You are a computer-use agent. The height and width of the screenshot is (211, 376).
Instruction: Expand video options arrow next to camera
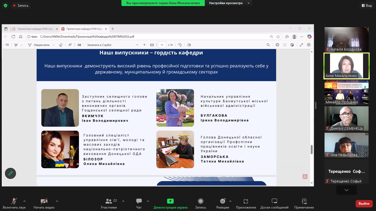coord(57,201)
